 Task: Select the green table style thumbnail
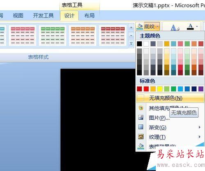click(x=53, y=36)
